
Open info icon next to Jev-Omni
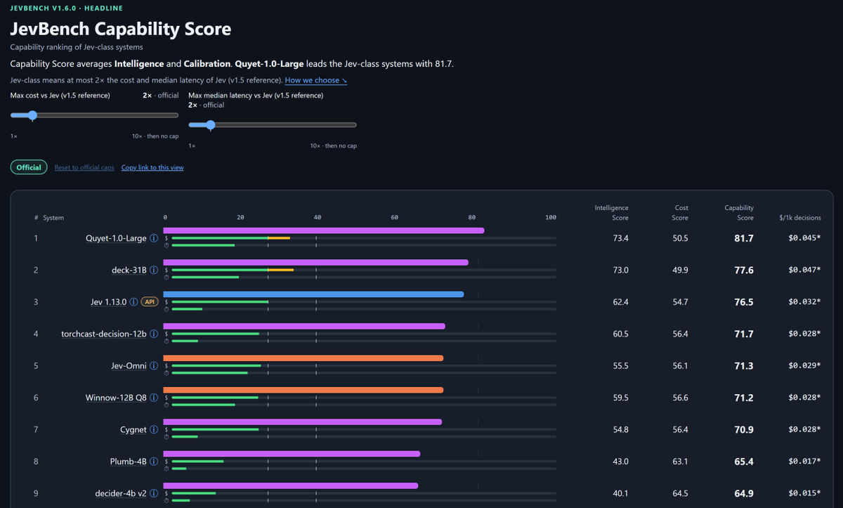153,365
